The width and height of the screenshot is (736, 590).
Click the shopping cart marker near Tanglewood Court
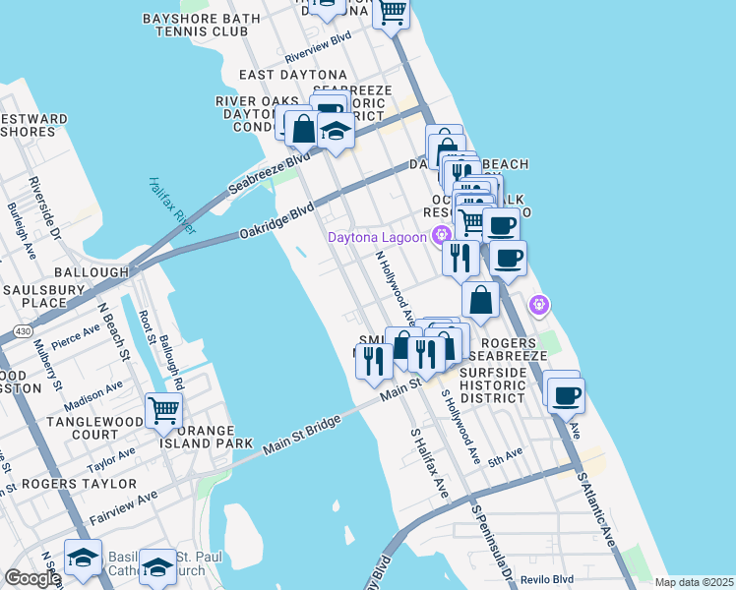[163, 412]
